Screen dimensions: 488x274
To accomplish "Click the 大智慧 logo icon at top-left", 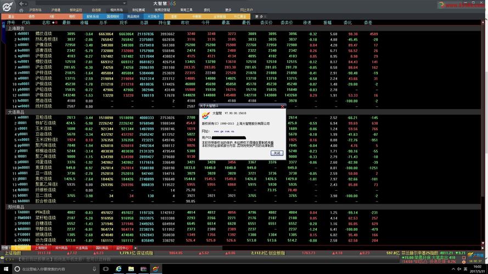I will point(8,7).
